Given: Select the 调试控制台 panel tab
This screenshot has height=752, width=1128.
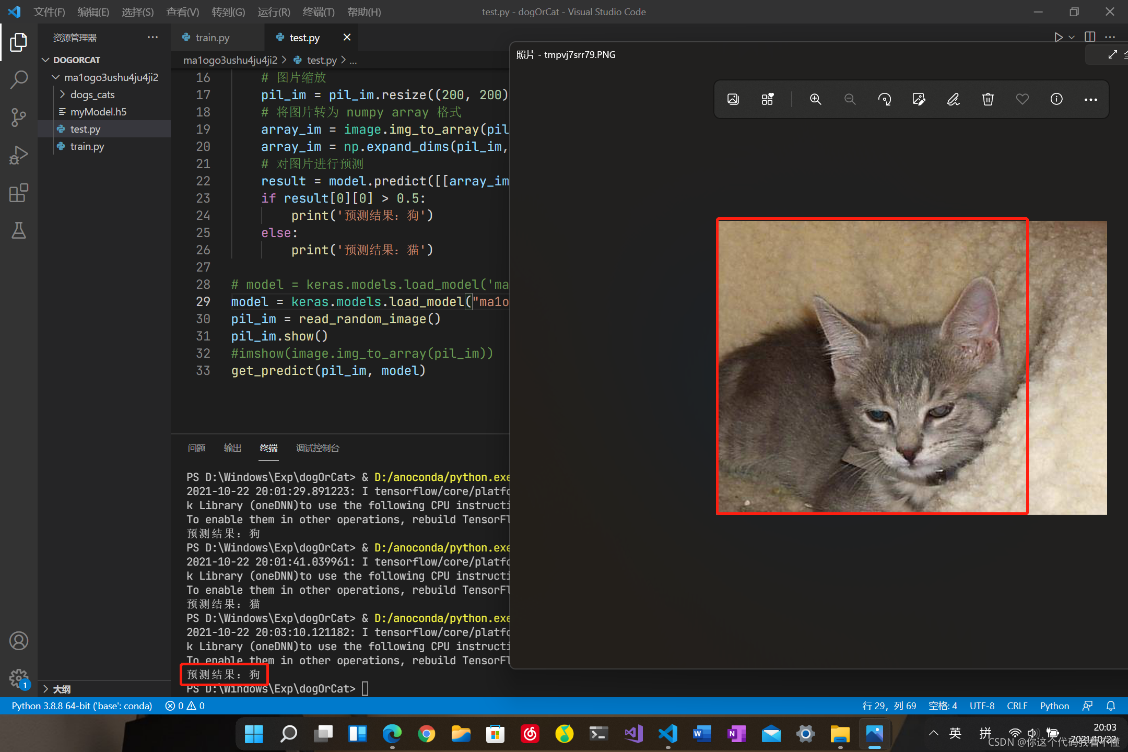Looking at the screenshot, I should (318, 448).
